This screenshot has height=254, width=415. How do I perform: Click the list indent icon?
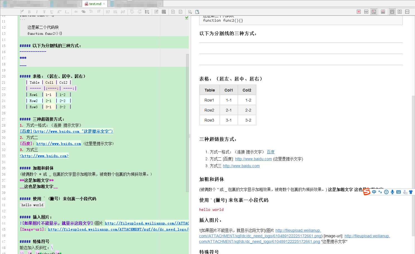(x=140, y=12)
